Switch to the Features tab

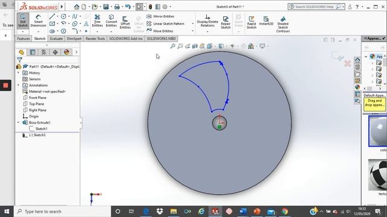[24, 39]
